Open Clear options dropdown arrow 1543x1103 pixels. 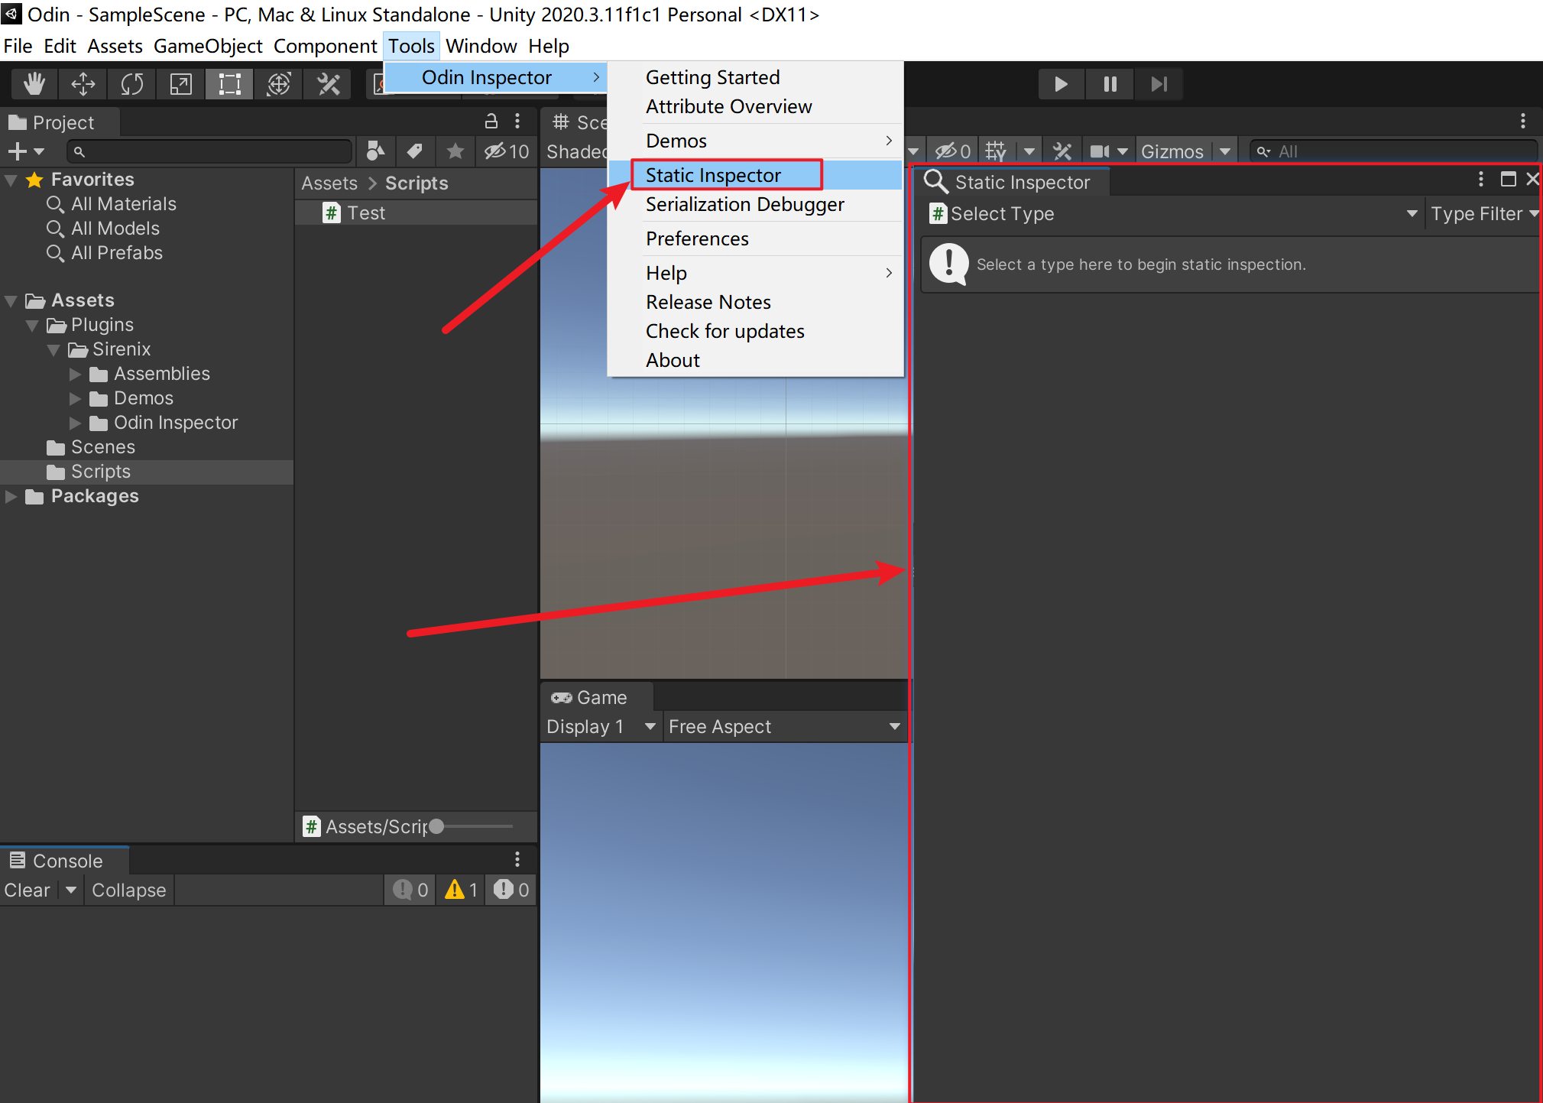point(71,890)
